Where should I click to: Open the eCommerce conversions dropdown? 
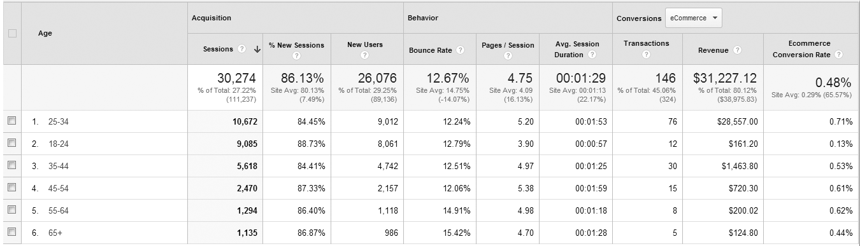(693, 18)
